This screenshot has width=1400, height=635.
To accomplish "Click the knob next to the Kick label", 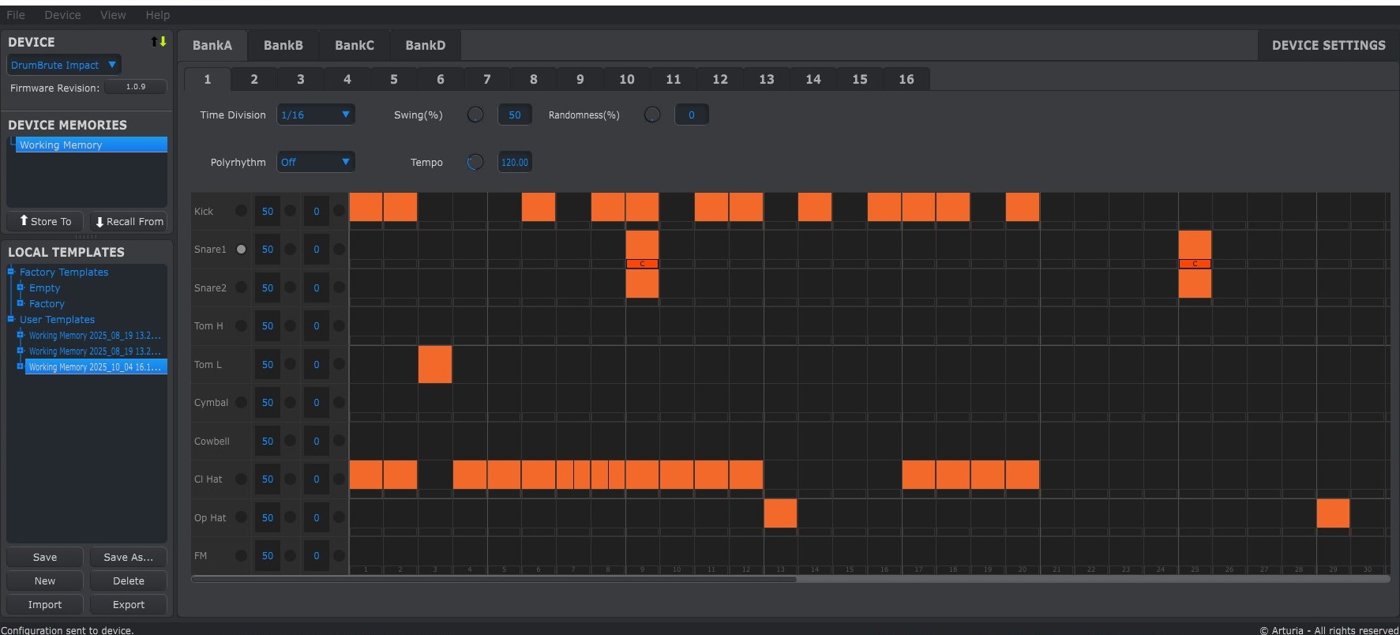I will pyautogui.click(x=241, y=211).
